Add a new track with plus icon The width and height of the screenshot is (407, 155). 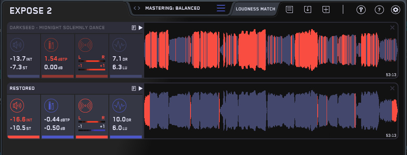coord(326,10)
